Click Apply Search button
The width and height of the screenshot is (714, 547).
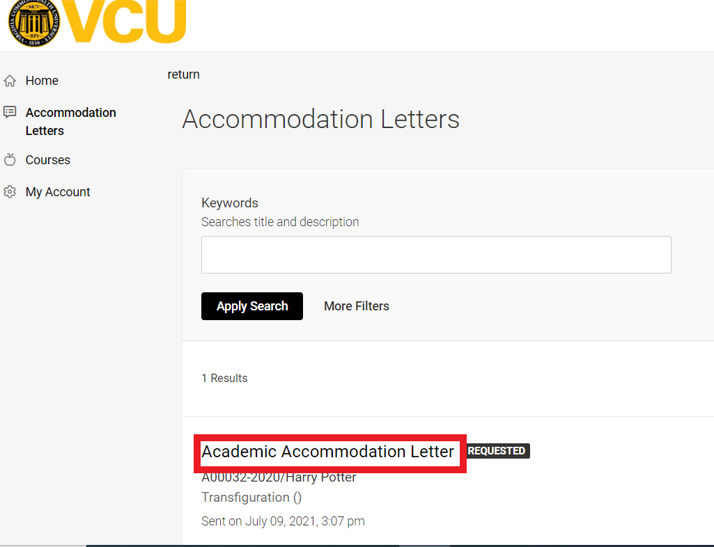pyautogui.click(x=251, y=306)
